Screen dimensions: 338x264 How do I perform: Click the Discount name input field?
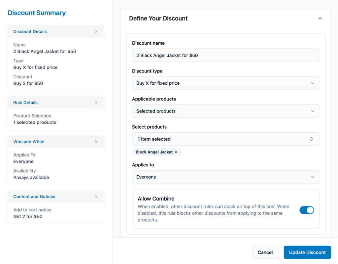click(226, 55)
